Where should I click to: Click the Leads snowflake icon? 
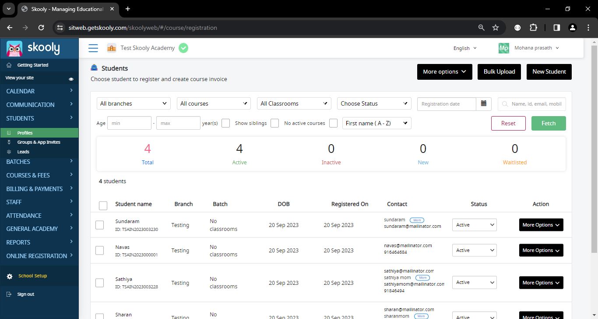(x=9, y=152)
